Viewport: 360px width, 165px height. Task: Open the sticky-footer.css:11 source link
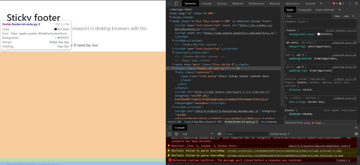coord(341,30)
